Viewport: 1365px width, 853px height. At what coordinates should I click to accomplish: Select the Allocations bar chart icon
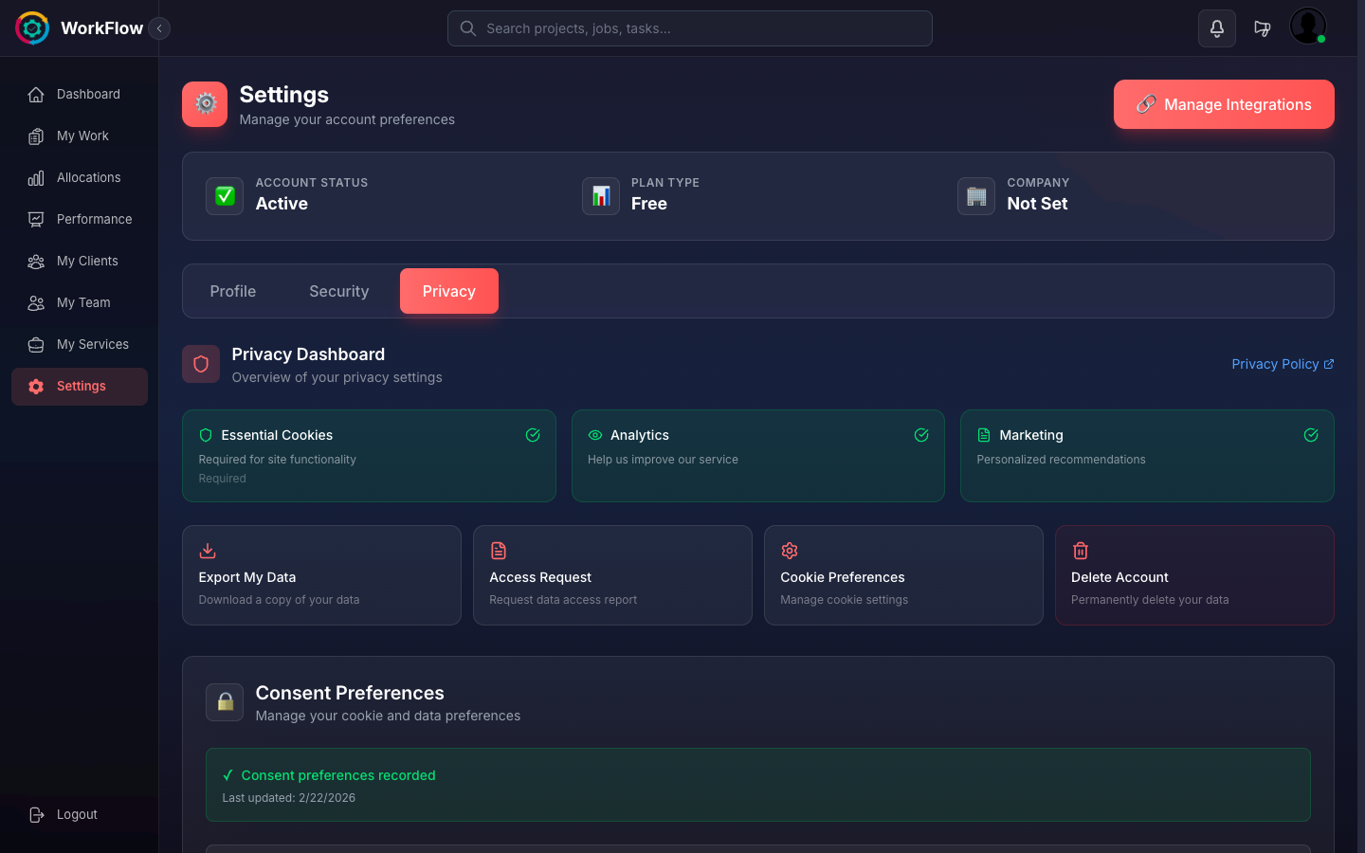point(36,177)
